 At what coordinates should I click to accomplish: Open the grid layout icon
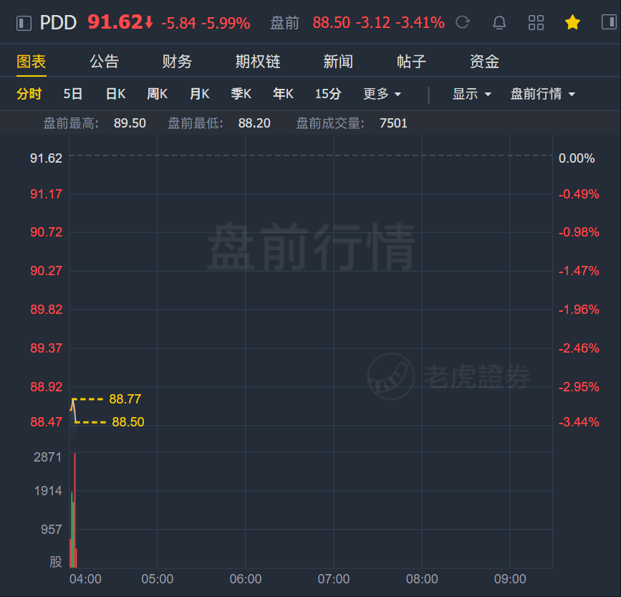point(536,23)
